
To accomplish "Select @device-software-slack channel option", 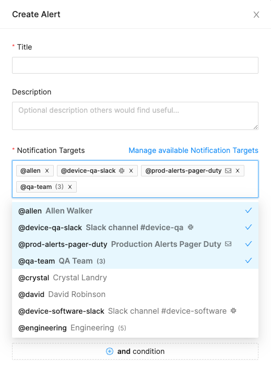I will coord(135,311).
